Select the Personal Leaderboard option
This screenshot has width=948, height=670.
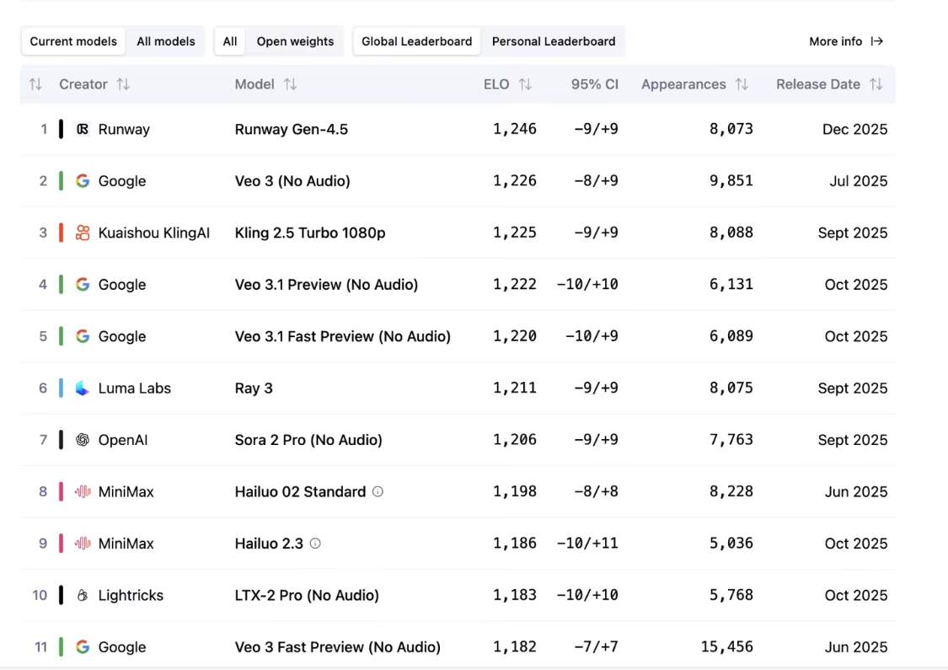[x=553, y=41]
